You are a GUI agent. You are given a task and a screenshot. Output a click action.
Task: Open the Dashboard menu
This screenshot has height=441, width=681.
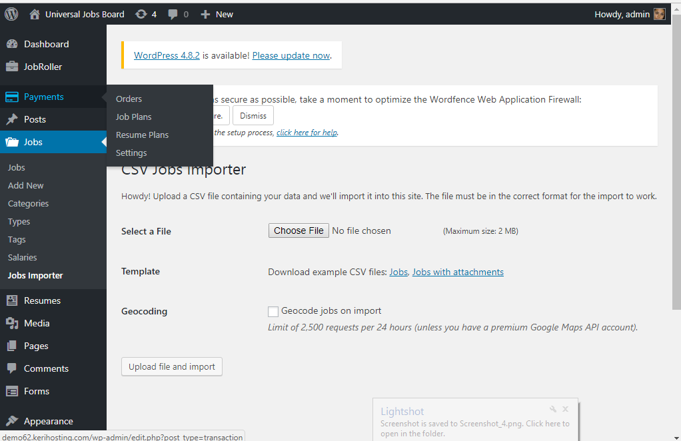point(47,44)
